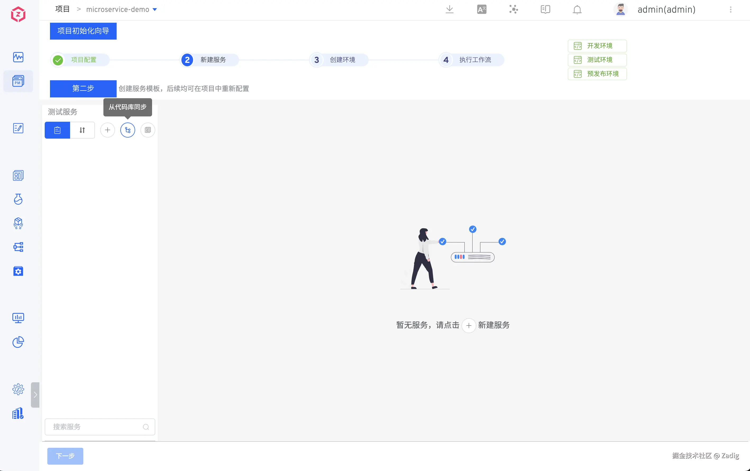Click the language translation icon
The height and width of the screenshot is (471, 750).
[x=482, y=9]
